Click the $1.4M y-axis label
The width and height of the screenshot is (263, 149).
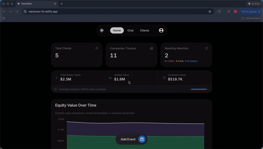point(61,130)
